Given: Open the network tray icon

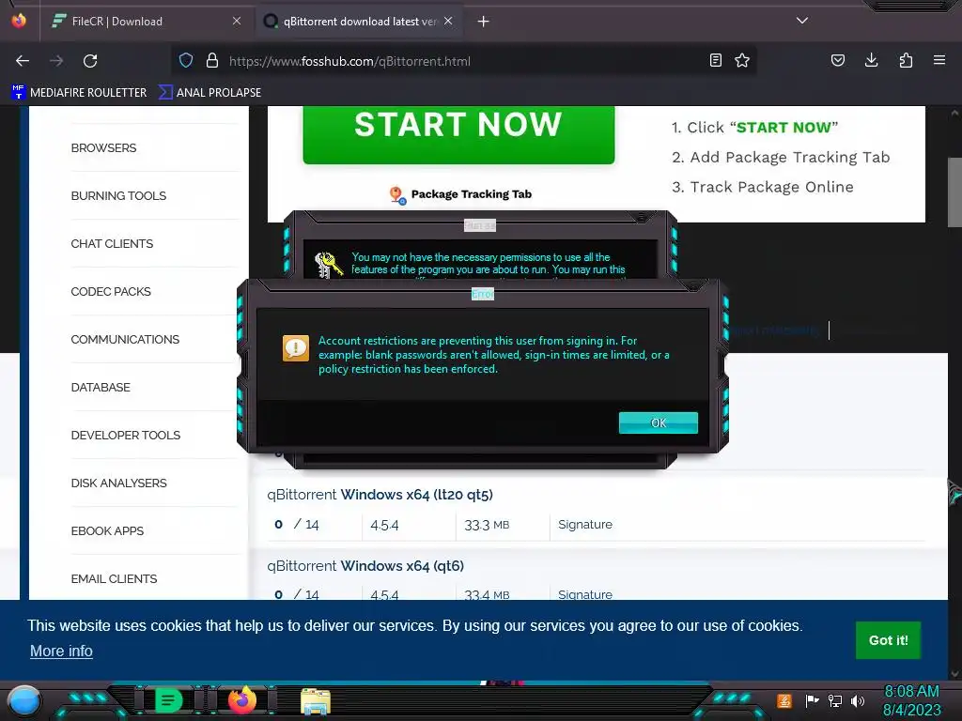Looking at the screenshot, I should coord(835,700).
